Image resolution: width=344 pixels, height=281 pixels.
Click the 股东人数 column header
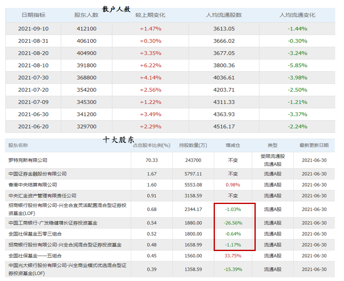pyautogui.click(x=86, y=15)
